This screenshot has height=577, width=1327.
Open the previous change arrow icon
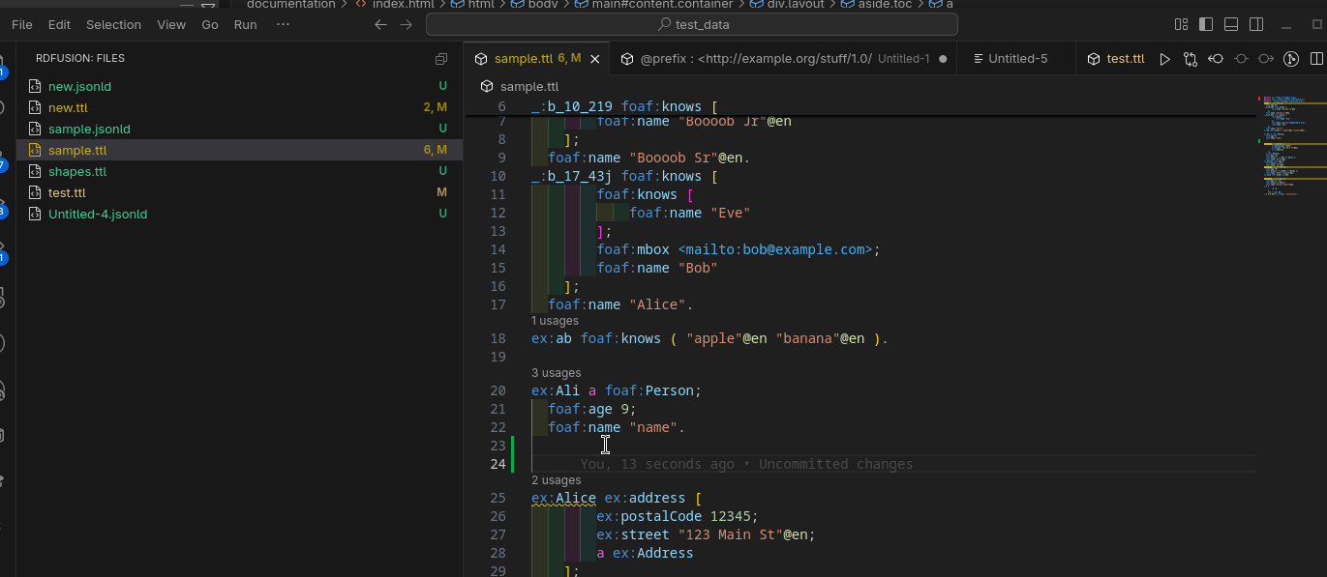[1216, 59]
